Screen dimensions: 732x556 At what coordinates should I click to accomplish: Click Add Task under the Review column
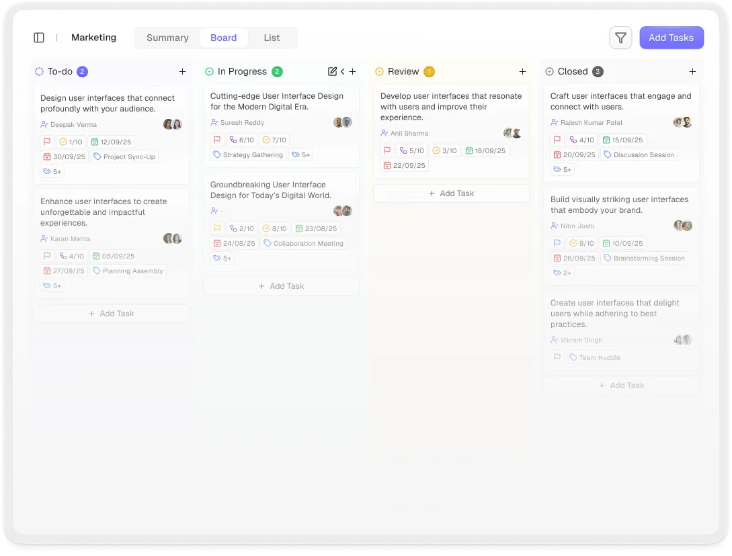(451, 193)
